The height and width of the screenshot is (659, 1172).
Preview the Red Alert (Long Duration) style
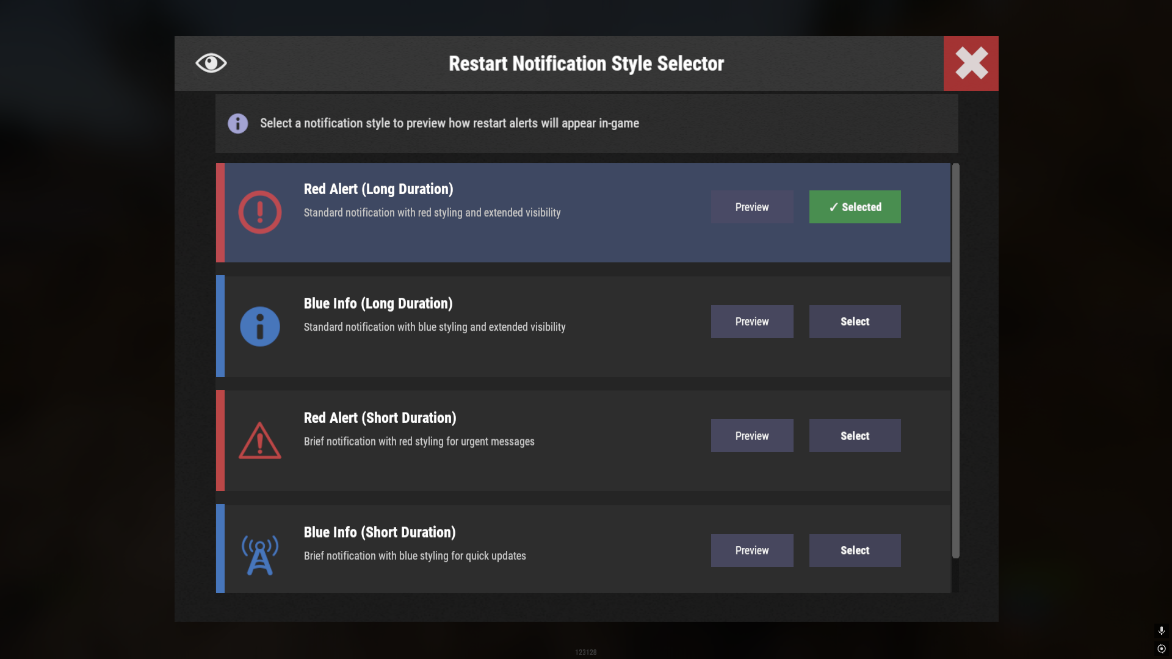pos(752,207)
